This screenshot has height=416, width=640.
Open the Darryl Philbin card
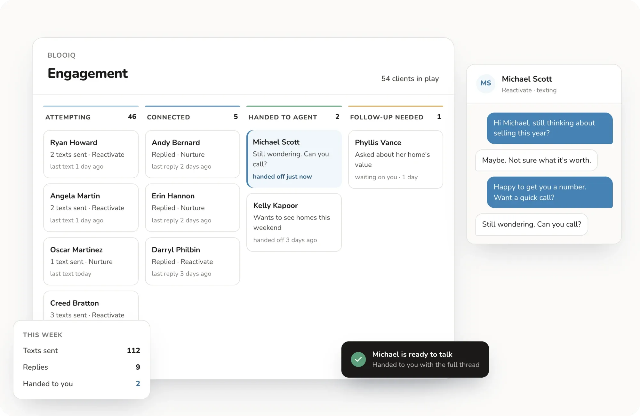[192, 261]
